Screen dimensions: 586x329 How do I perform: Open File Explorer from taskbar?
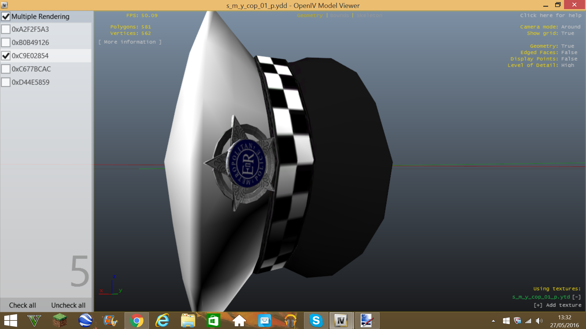[188, 320]
